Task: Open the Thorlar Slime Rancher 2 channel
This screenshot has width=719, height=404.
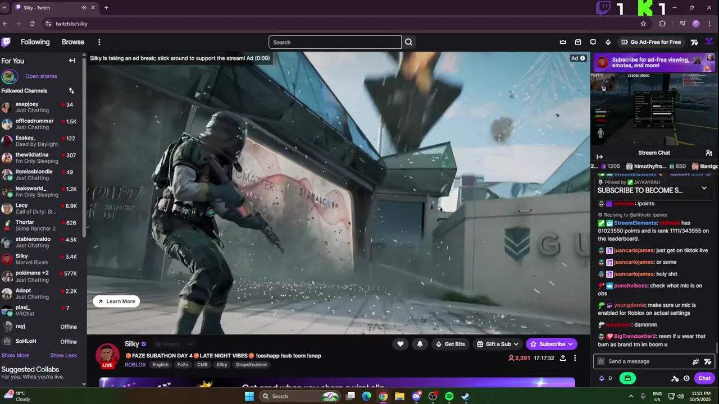Action: 41,226
